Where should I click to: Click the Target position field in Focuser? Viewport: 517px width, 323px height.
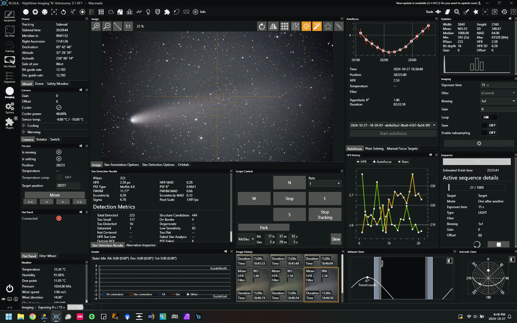click(x=68, y=185)
